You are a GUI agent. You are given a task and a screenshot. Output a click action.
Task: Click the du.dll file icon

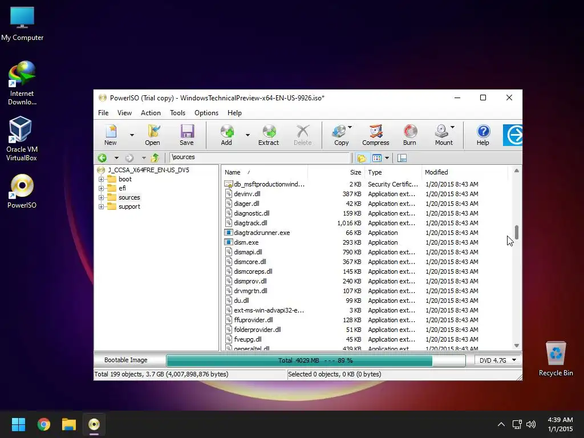coord(228,300)
